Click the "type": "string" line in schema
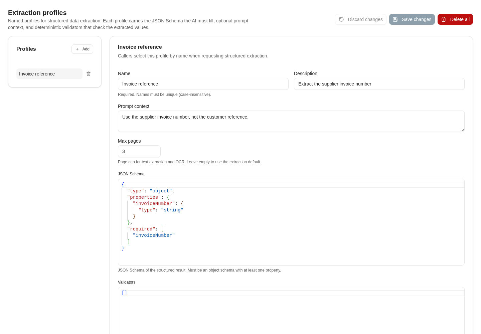Viewport: 481px width, 334px height. 161,210
